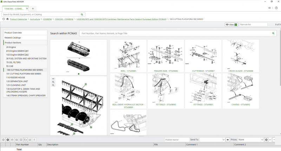The image size is (281, 151).
Task: Open REEL DRIVE HYDRAULIC MOTOR - ST549889 thumbnail
Action: [x=128, y=91]
